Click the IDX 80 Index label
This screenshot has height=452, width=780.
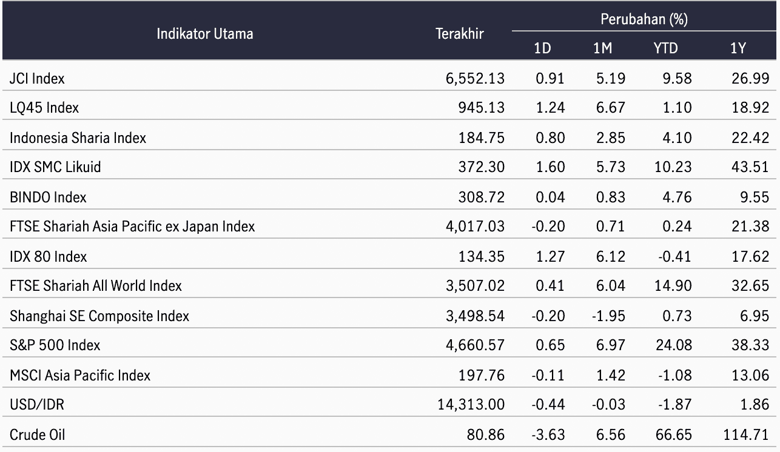[x=48, y=256]
